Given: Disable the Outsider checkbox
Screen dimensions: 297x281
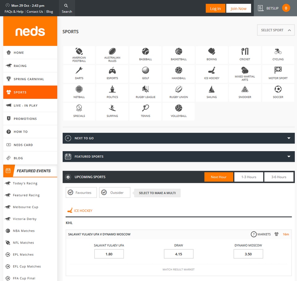Looking at the screenshot, I should [x=115, y=192].
